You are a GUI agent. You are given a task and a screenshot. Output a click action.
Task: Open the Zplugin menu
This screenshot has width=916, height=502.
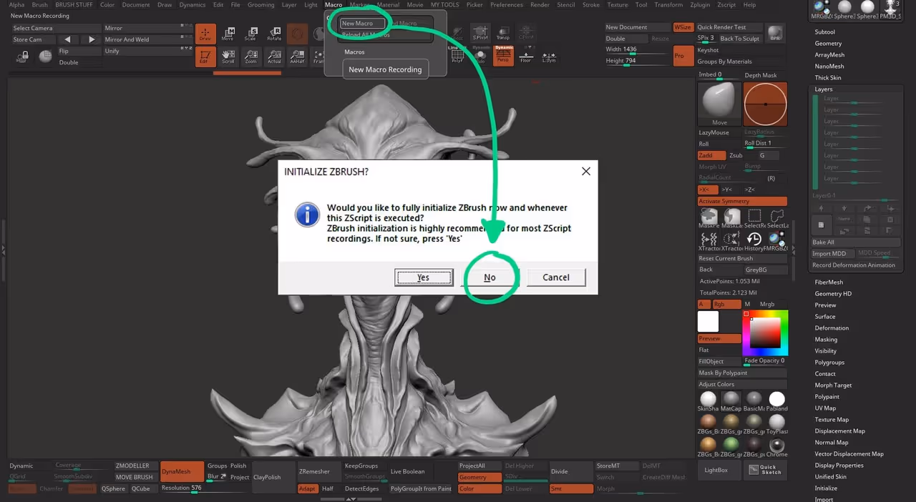point(701,5)
